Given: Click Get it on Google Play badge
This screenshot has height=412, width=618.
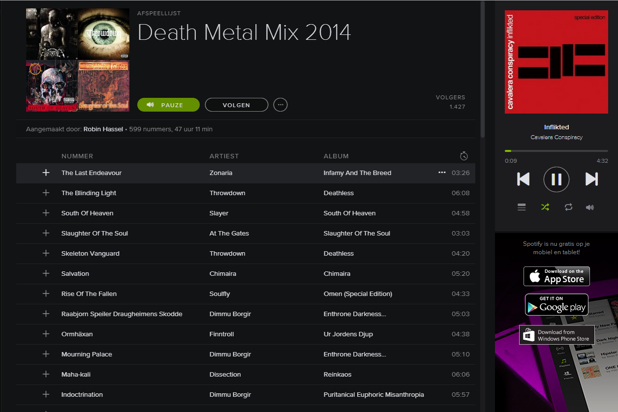Looking at the screenshot, I should point(556,304).
